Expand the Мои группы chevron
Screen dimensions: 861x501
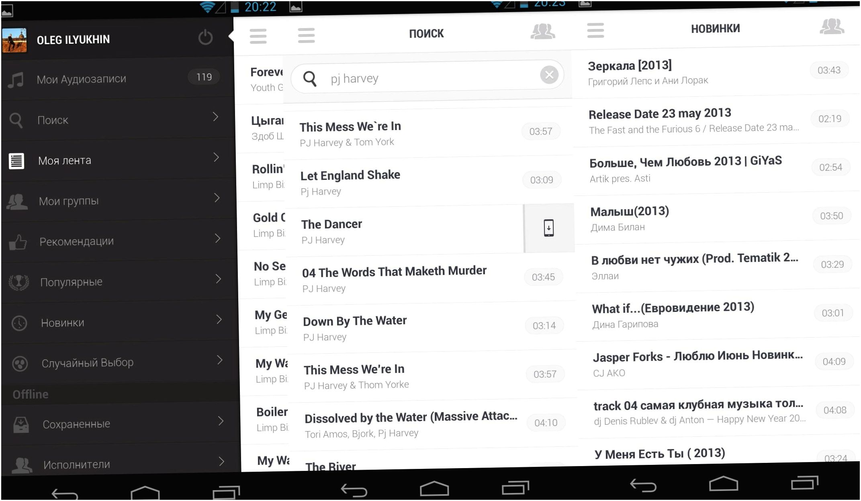217,198
